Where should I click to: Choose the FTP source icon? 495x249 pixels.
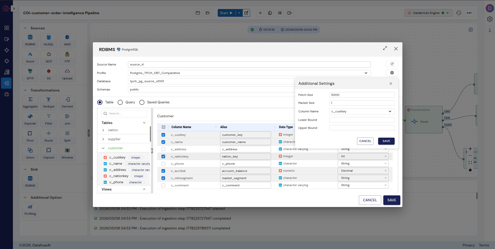67,57
